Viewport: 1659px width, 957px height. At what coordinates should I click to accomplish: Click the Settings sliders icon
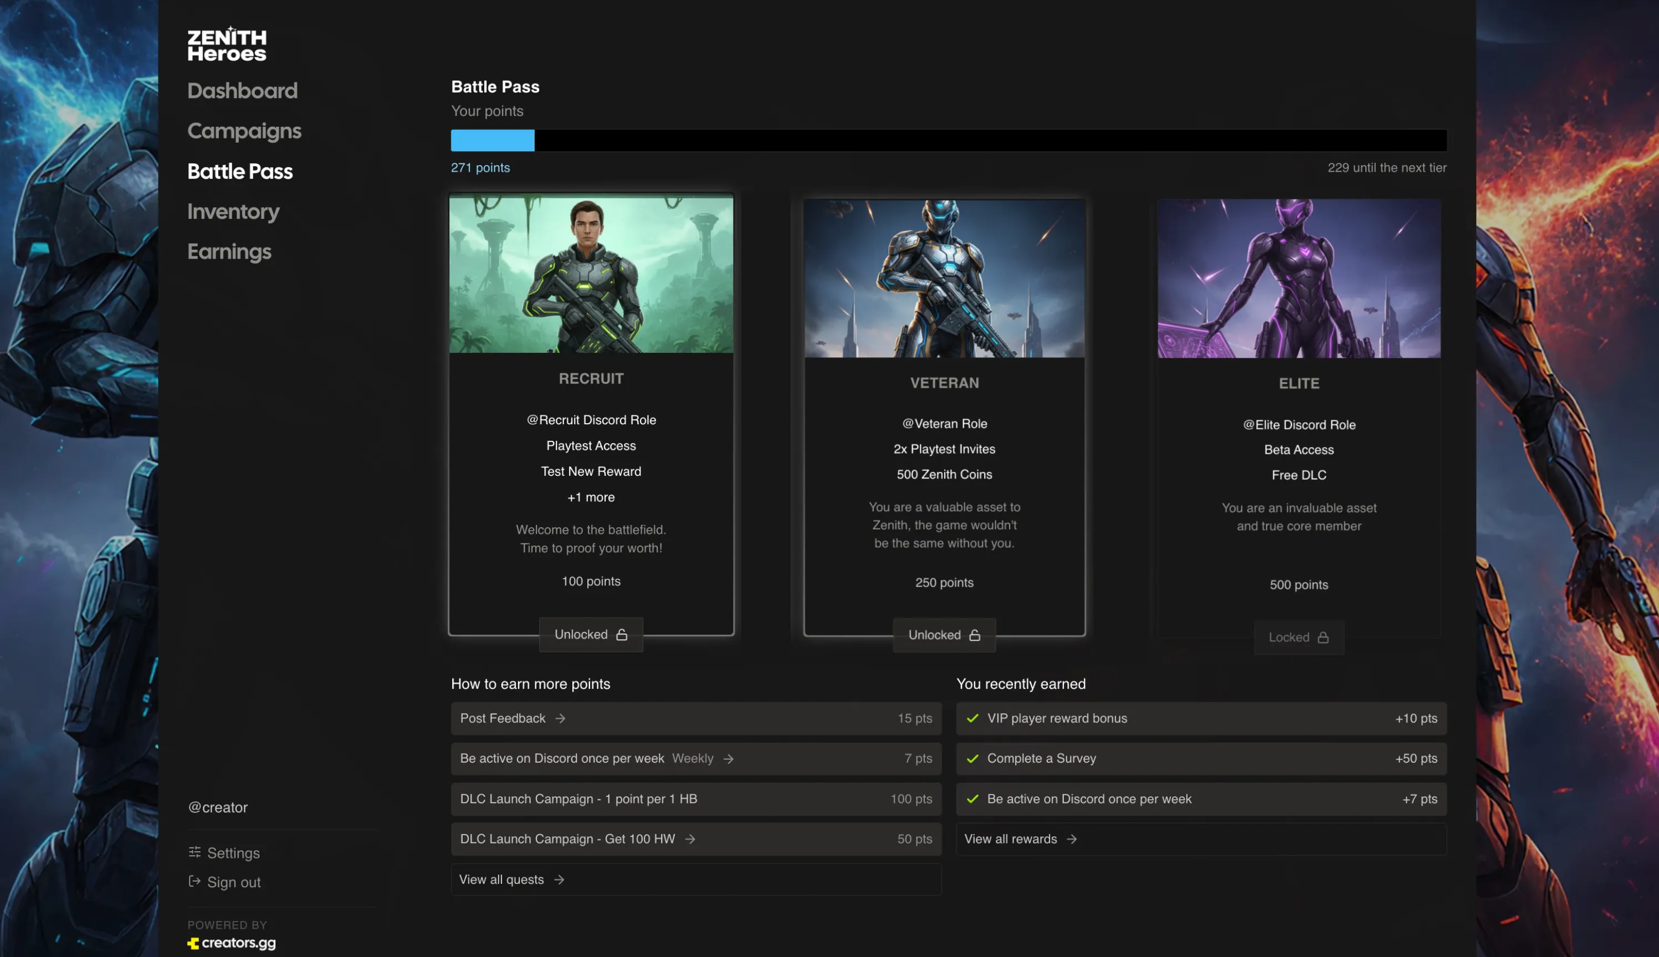(194, 852)
